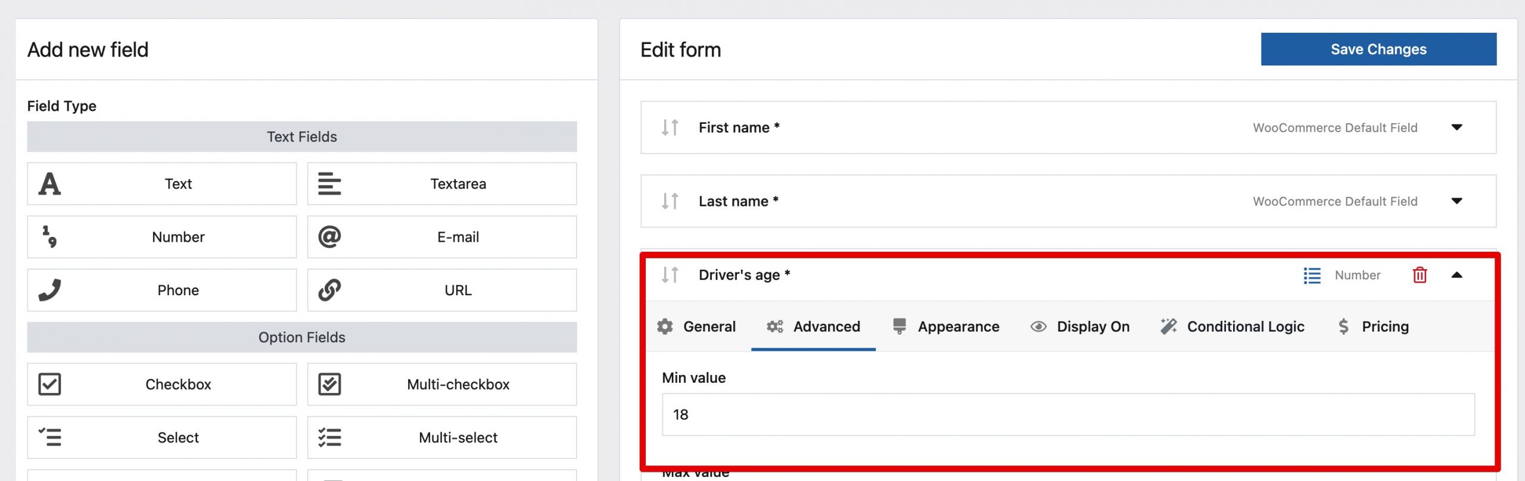The height and width of the screenshot is (481, 1525).
Task: Add a Checkbox field
Action: [162, 385]
